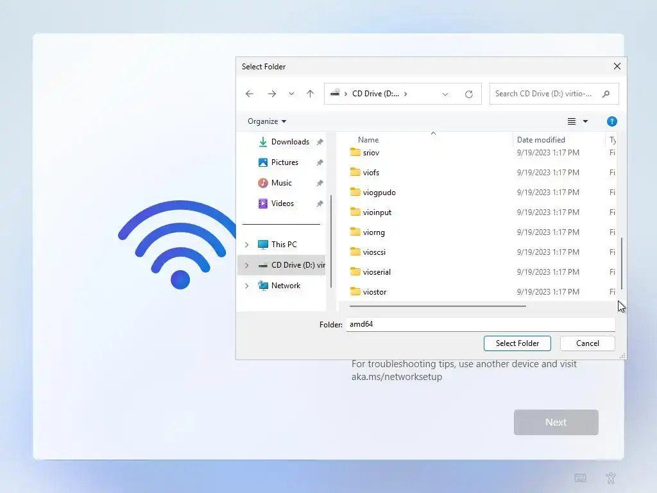Open more view options dropdown arrow

585,121
